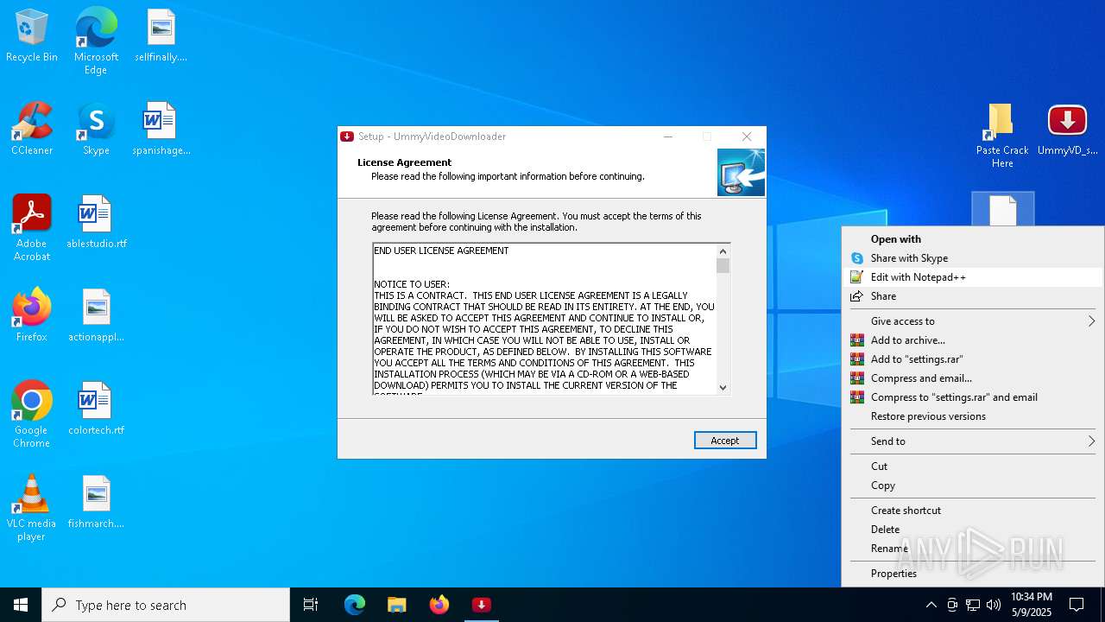
Task: Open CCleaner desktop shortcut
Action: point(32,130)
